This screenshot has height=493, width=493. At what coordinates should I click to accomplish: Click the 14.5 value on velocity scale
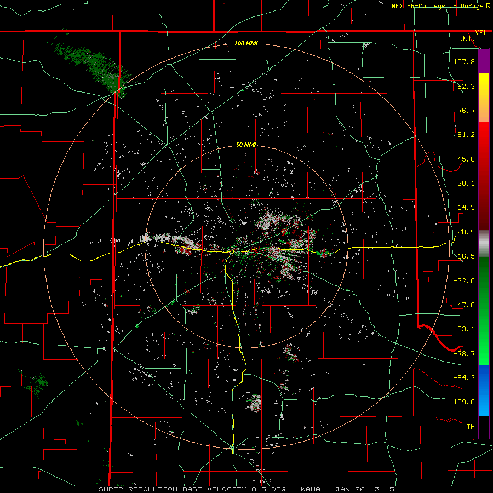coord(466,208)
